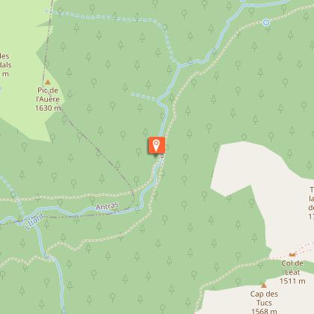Click the truncated label at the right edge

(311, 203)
